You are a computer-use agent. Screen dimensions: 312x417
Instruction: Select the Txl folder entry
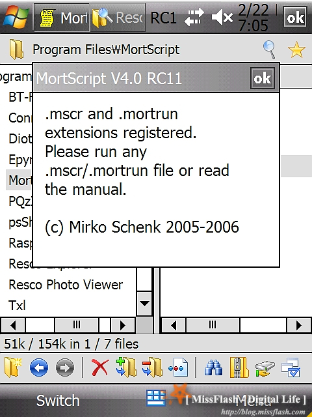tap(17, 306)
